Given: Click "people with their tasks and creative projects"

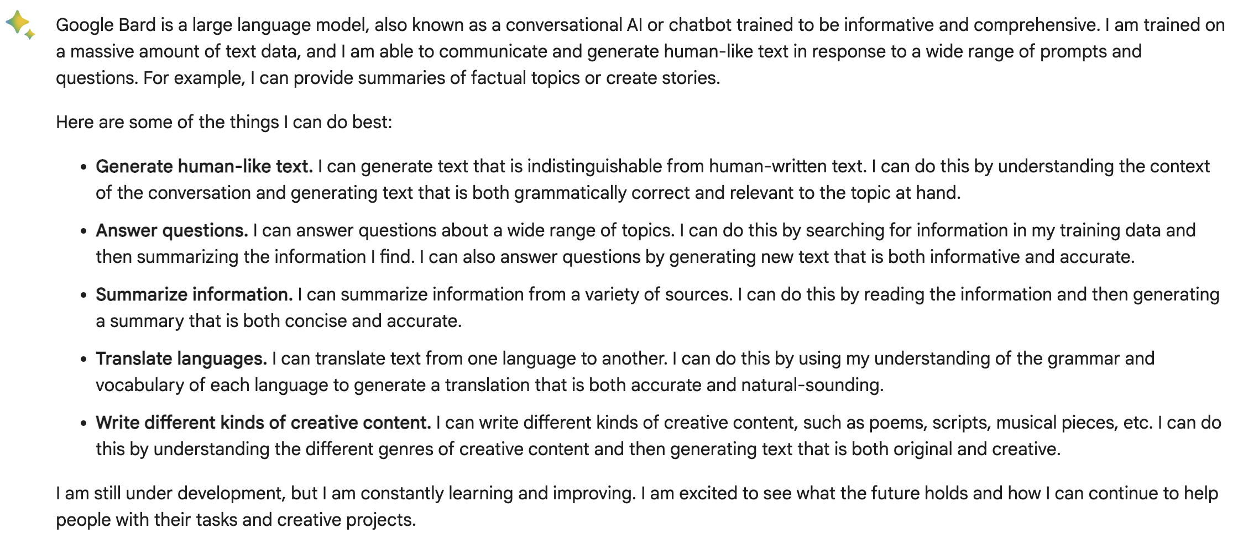Looking at the screenshot, I should (x=236, y=520).
